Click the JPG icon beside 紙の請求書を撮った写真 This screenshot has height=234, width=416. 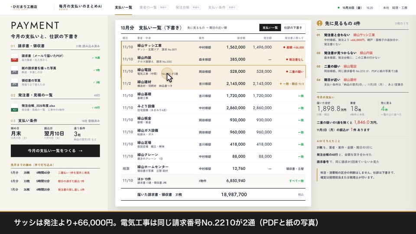coord(14,70)
